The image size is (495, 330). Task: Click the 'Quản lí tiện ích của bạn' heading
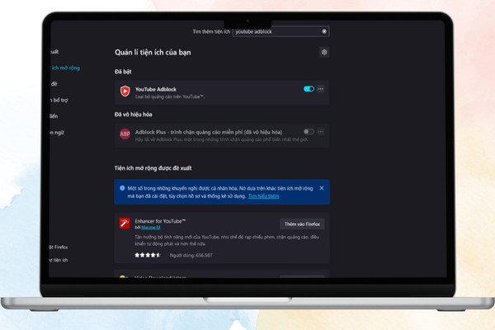153,53
